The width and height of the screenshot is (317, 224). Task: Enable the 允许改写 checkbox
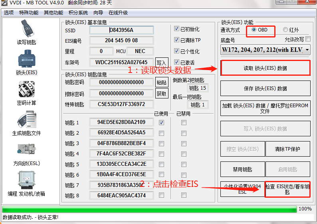pyautogui.click(x=308, y=39)
